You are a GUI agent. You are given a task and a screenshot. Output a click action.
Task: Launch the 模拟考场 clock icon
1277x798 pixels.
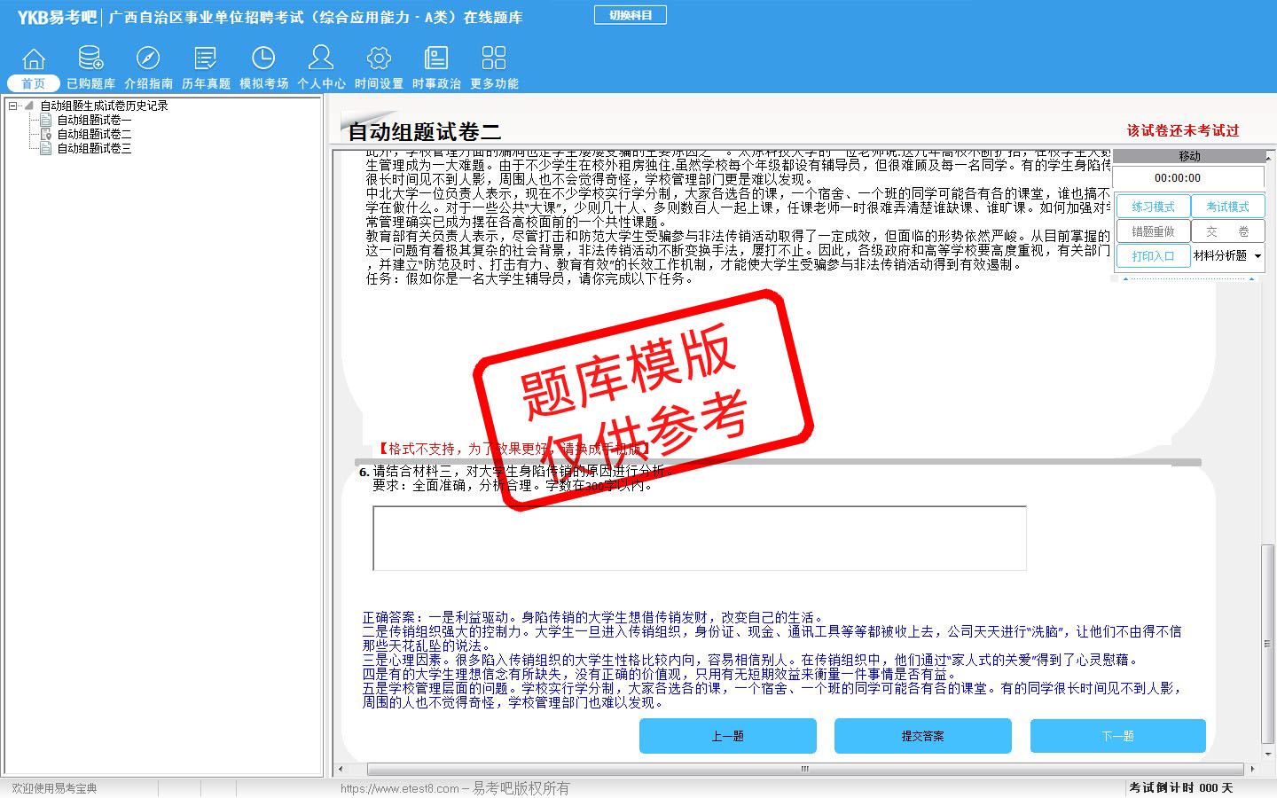pos(263,59)
